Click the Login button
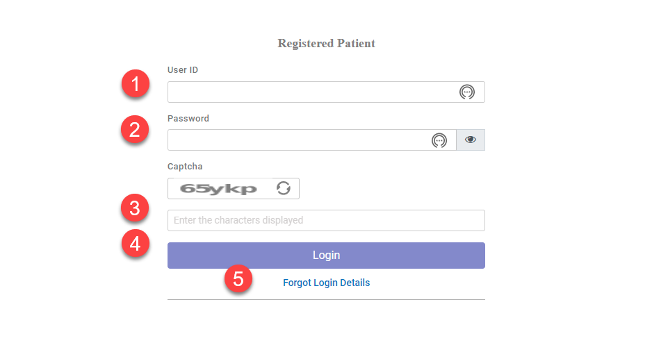This screenshot has height=343, width=668. pyautogui.click(x=326, y=256)
